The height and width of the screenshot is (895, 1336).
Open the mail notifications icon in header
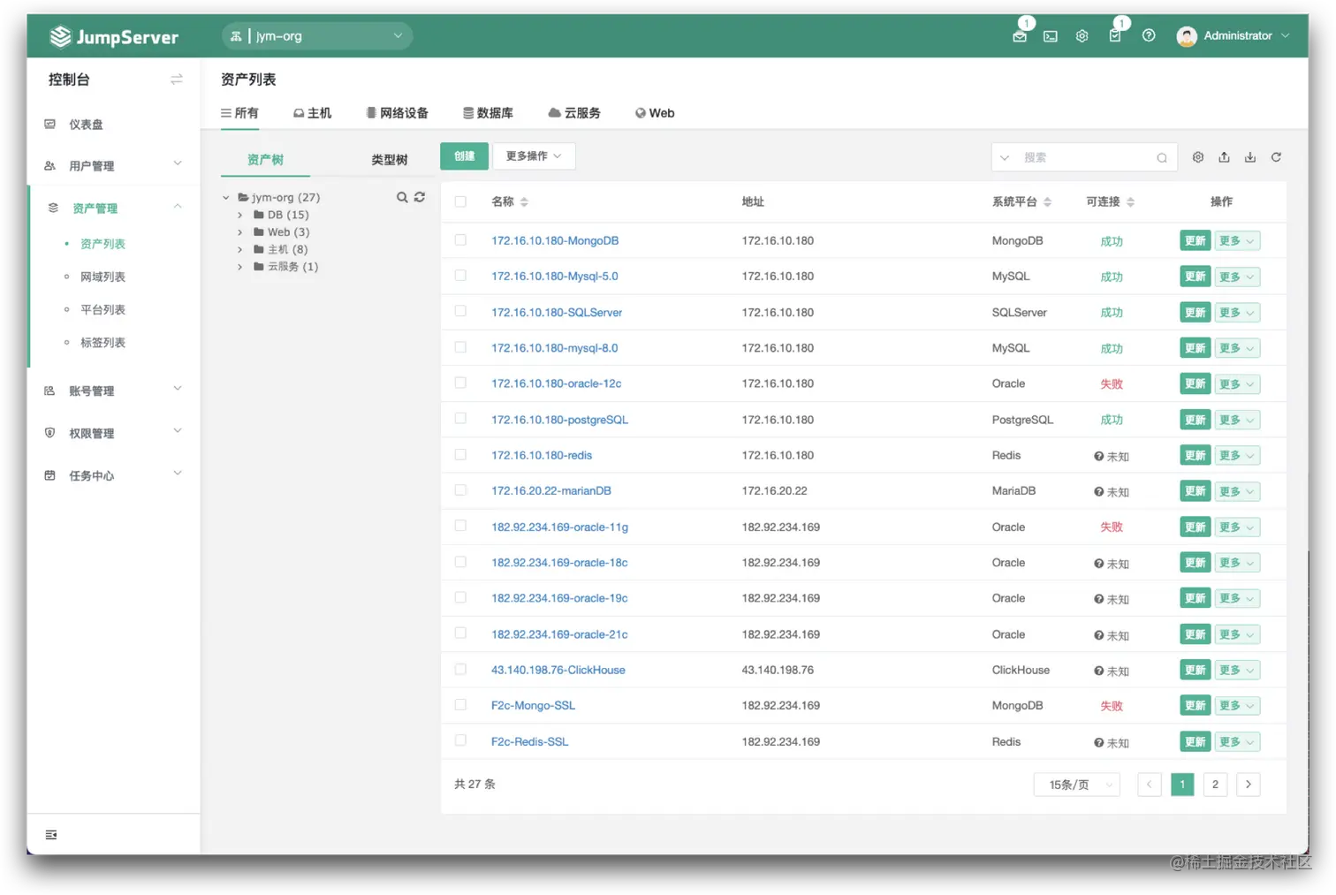coord(1020,36)
